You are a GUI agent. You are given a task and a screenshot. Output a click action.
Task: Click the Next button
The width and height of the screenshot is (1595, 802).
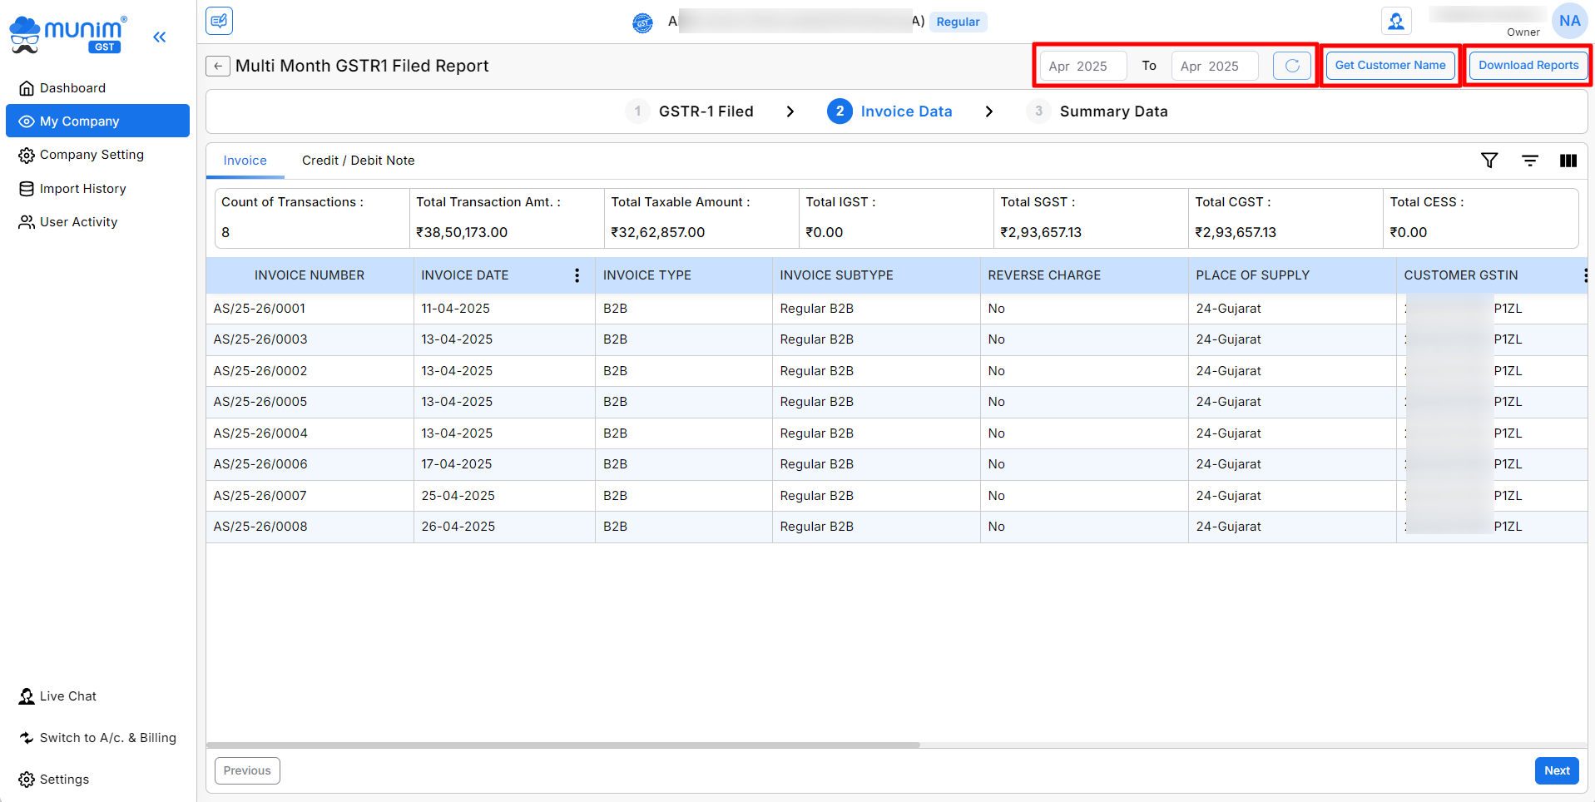(x=1556, y=770)
